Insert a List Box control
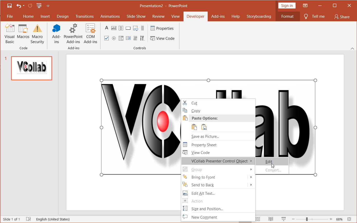Screen dimensions: 357x223 click(x=121, y=38)
